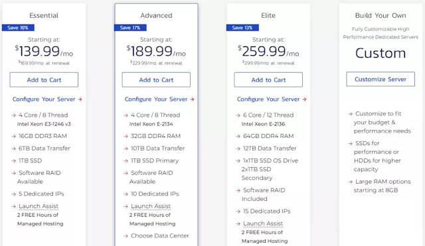Click Launch Assist link under Advanced
Screen dimensions: 425x246
click(x=151, y=206)
